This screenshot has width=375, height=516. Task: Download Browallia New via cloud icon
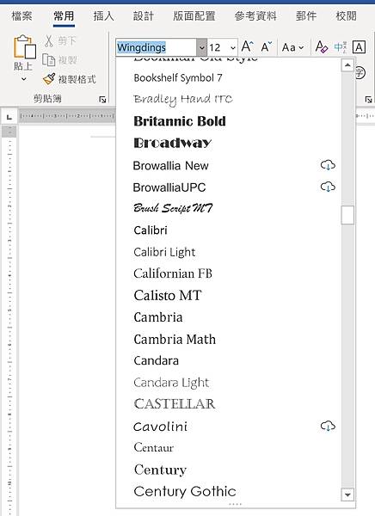pyautogui.click(x=328, y=165)
